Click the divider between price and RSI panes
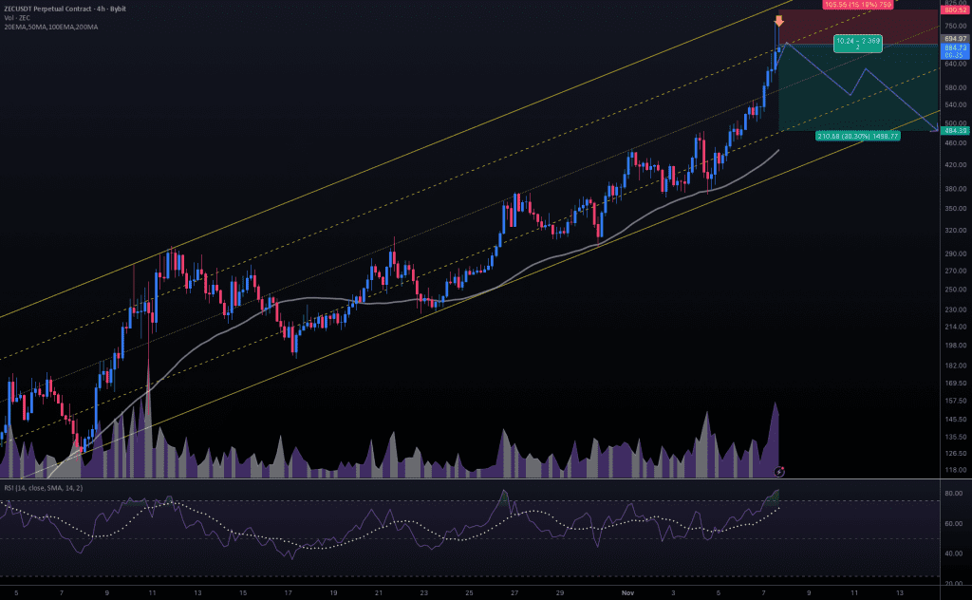This screenshot has width=972, height=600. click(x=475, y=479)
